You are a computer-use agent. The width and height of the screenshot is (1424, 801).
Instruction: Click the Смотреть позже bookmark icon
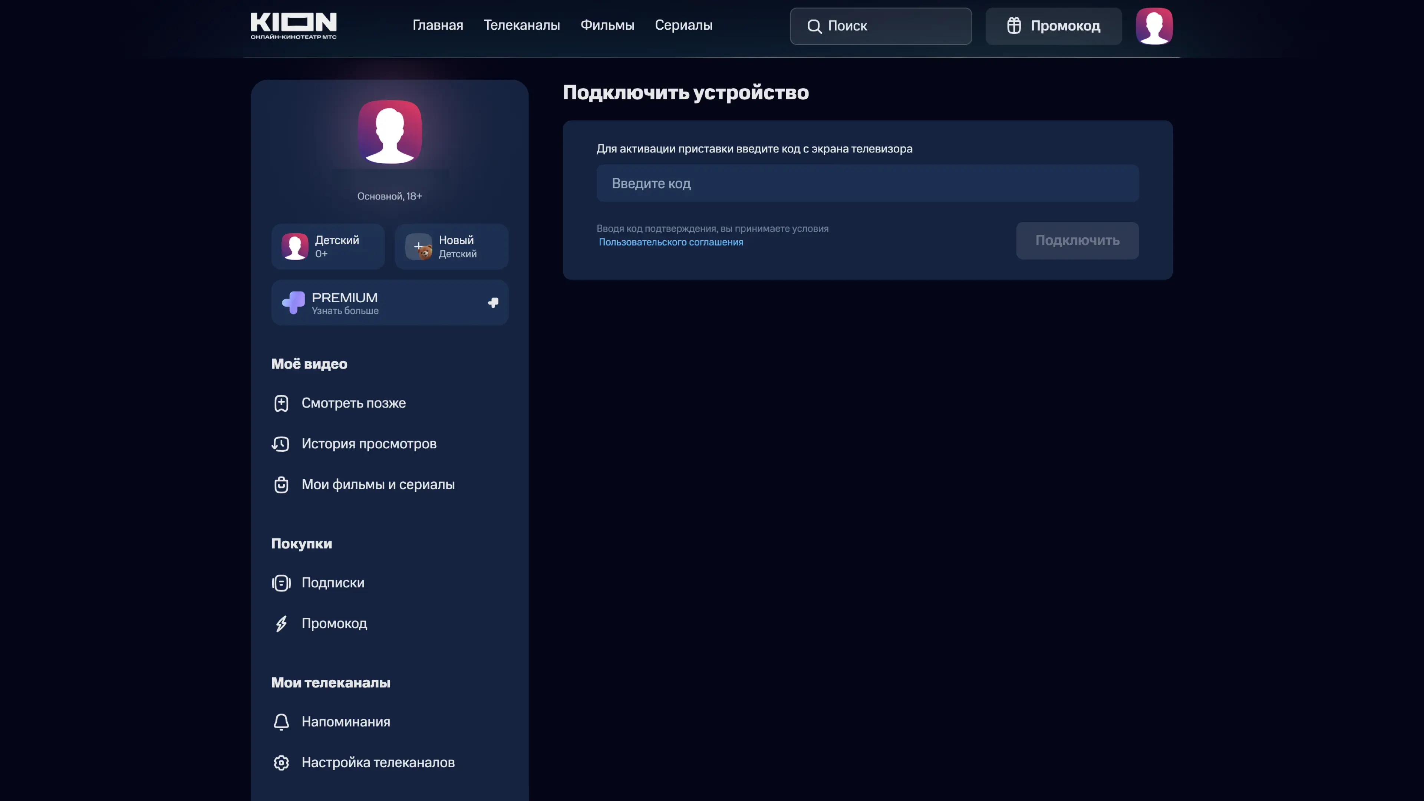pos(281,403)
